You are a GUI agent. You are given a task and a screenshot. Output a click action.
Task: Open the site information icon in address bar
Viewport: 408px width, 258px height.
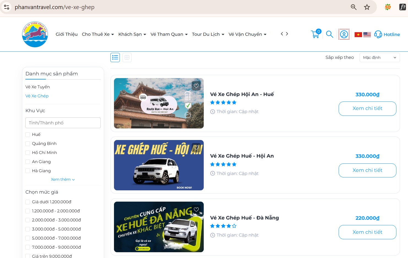point(7,7)
